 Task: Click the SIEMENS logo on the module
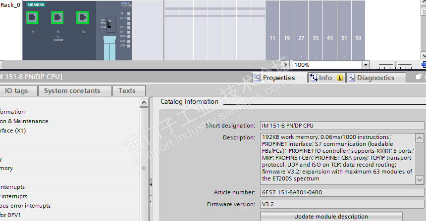point(36,4)
